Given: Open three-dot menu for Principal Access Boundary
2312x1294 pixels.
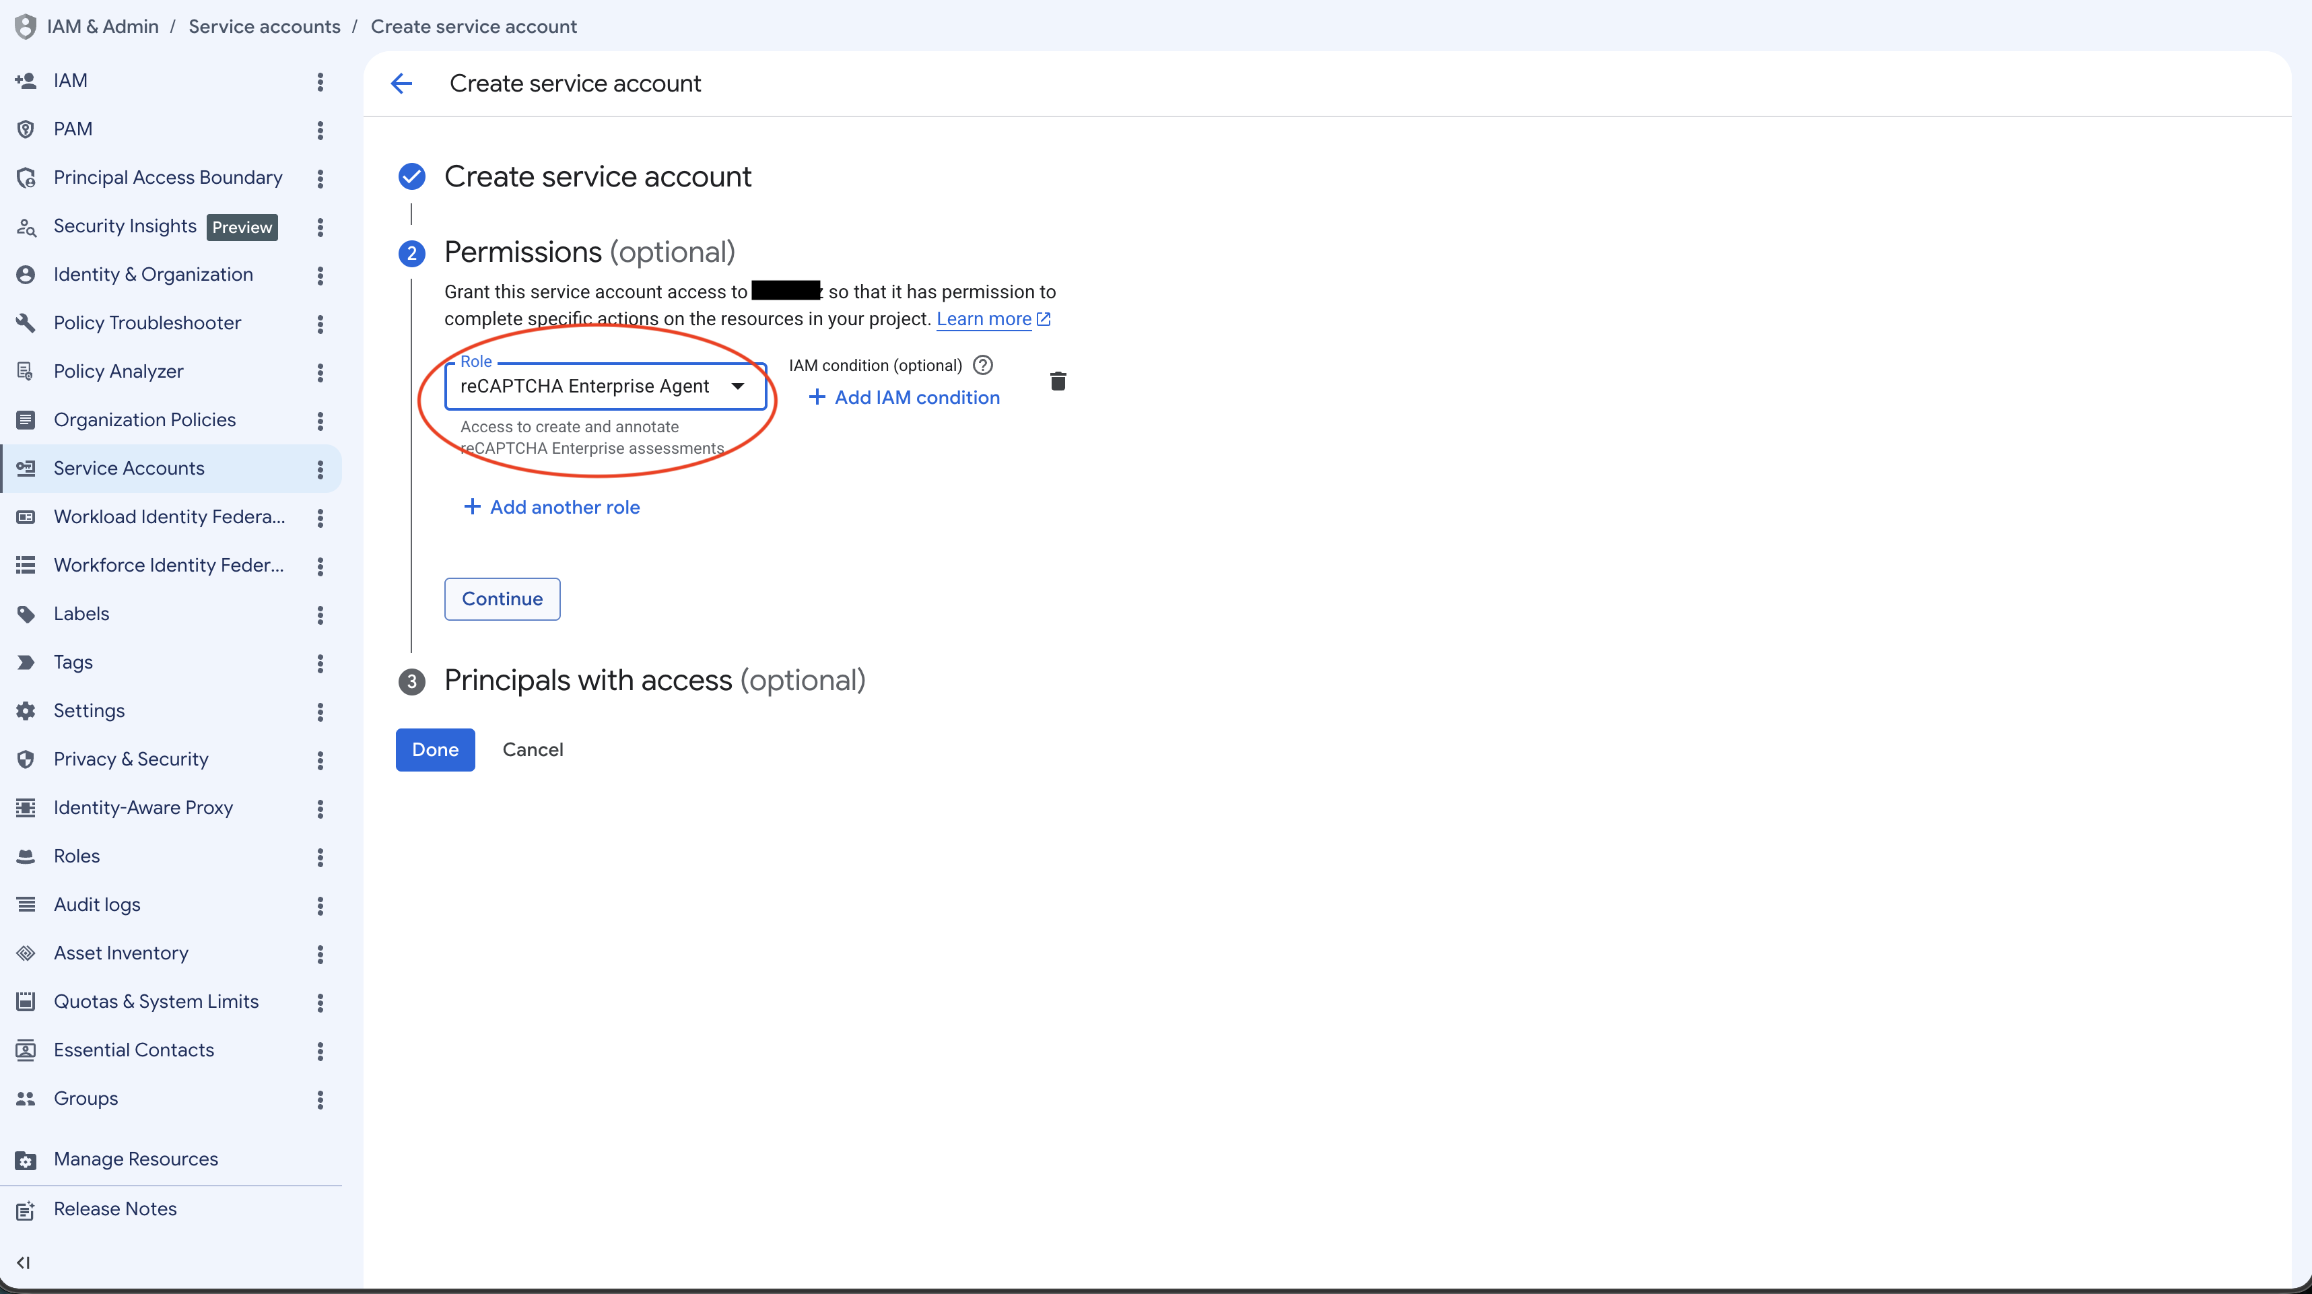Looking at the screenshot, I should 320,178.
